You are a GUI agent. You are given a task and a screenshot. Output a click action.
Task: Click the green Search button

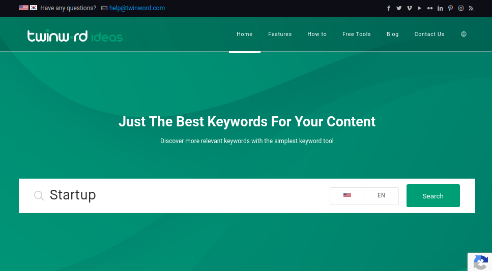click(433, 195)
